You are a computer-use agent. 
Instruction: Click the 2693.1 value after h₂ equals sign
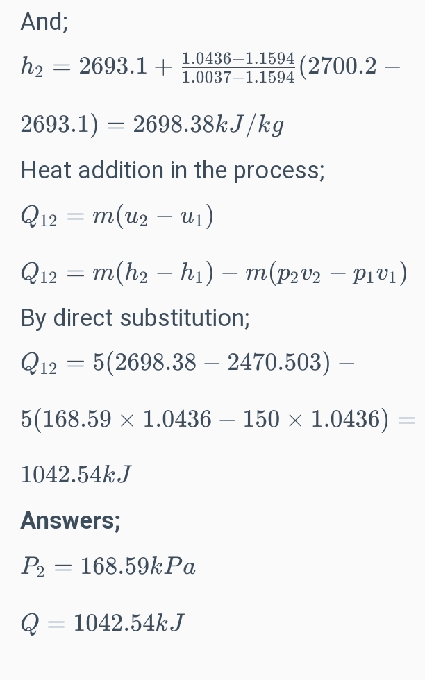pyautogui.click(x=112, y=67)
